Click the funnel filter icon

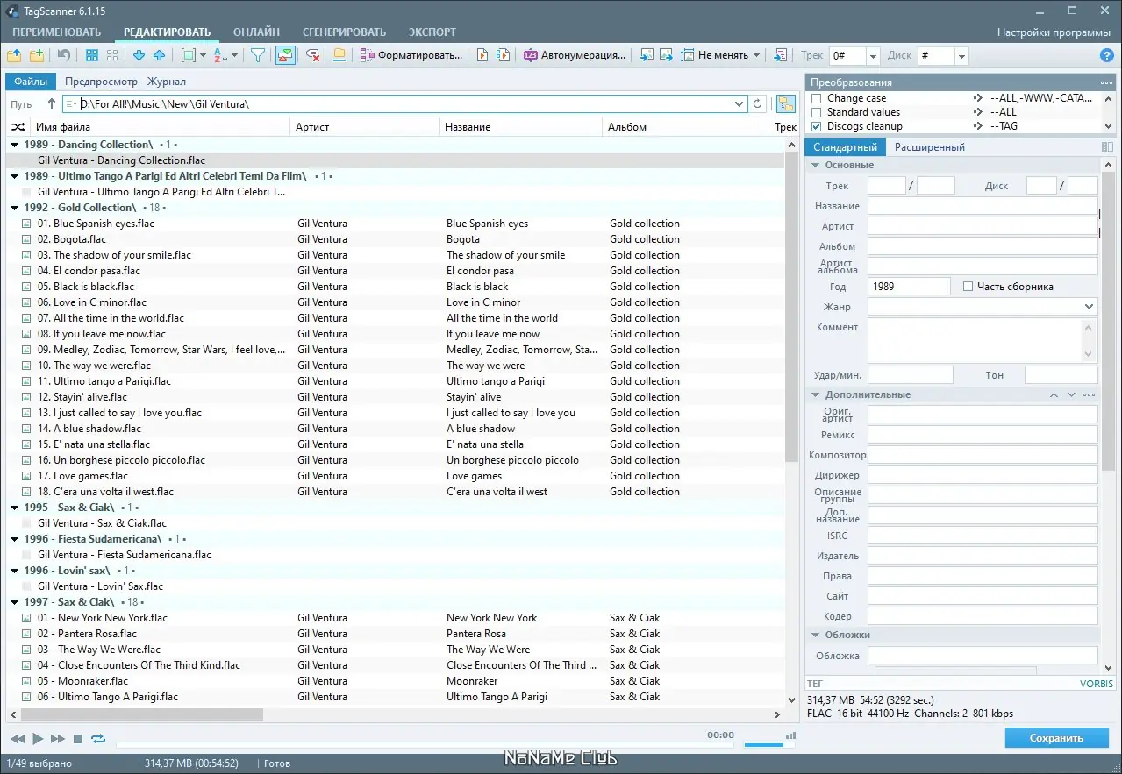[x=258, y=55]
